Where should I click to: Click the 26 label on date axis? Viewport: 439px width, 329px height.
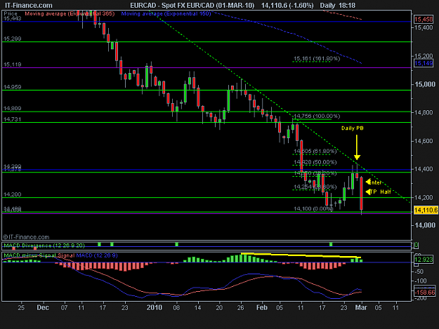(240, 308)
